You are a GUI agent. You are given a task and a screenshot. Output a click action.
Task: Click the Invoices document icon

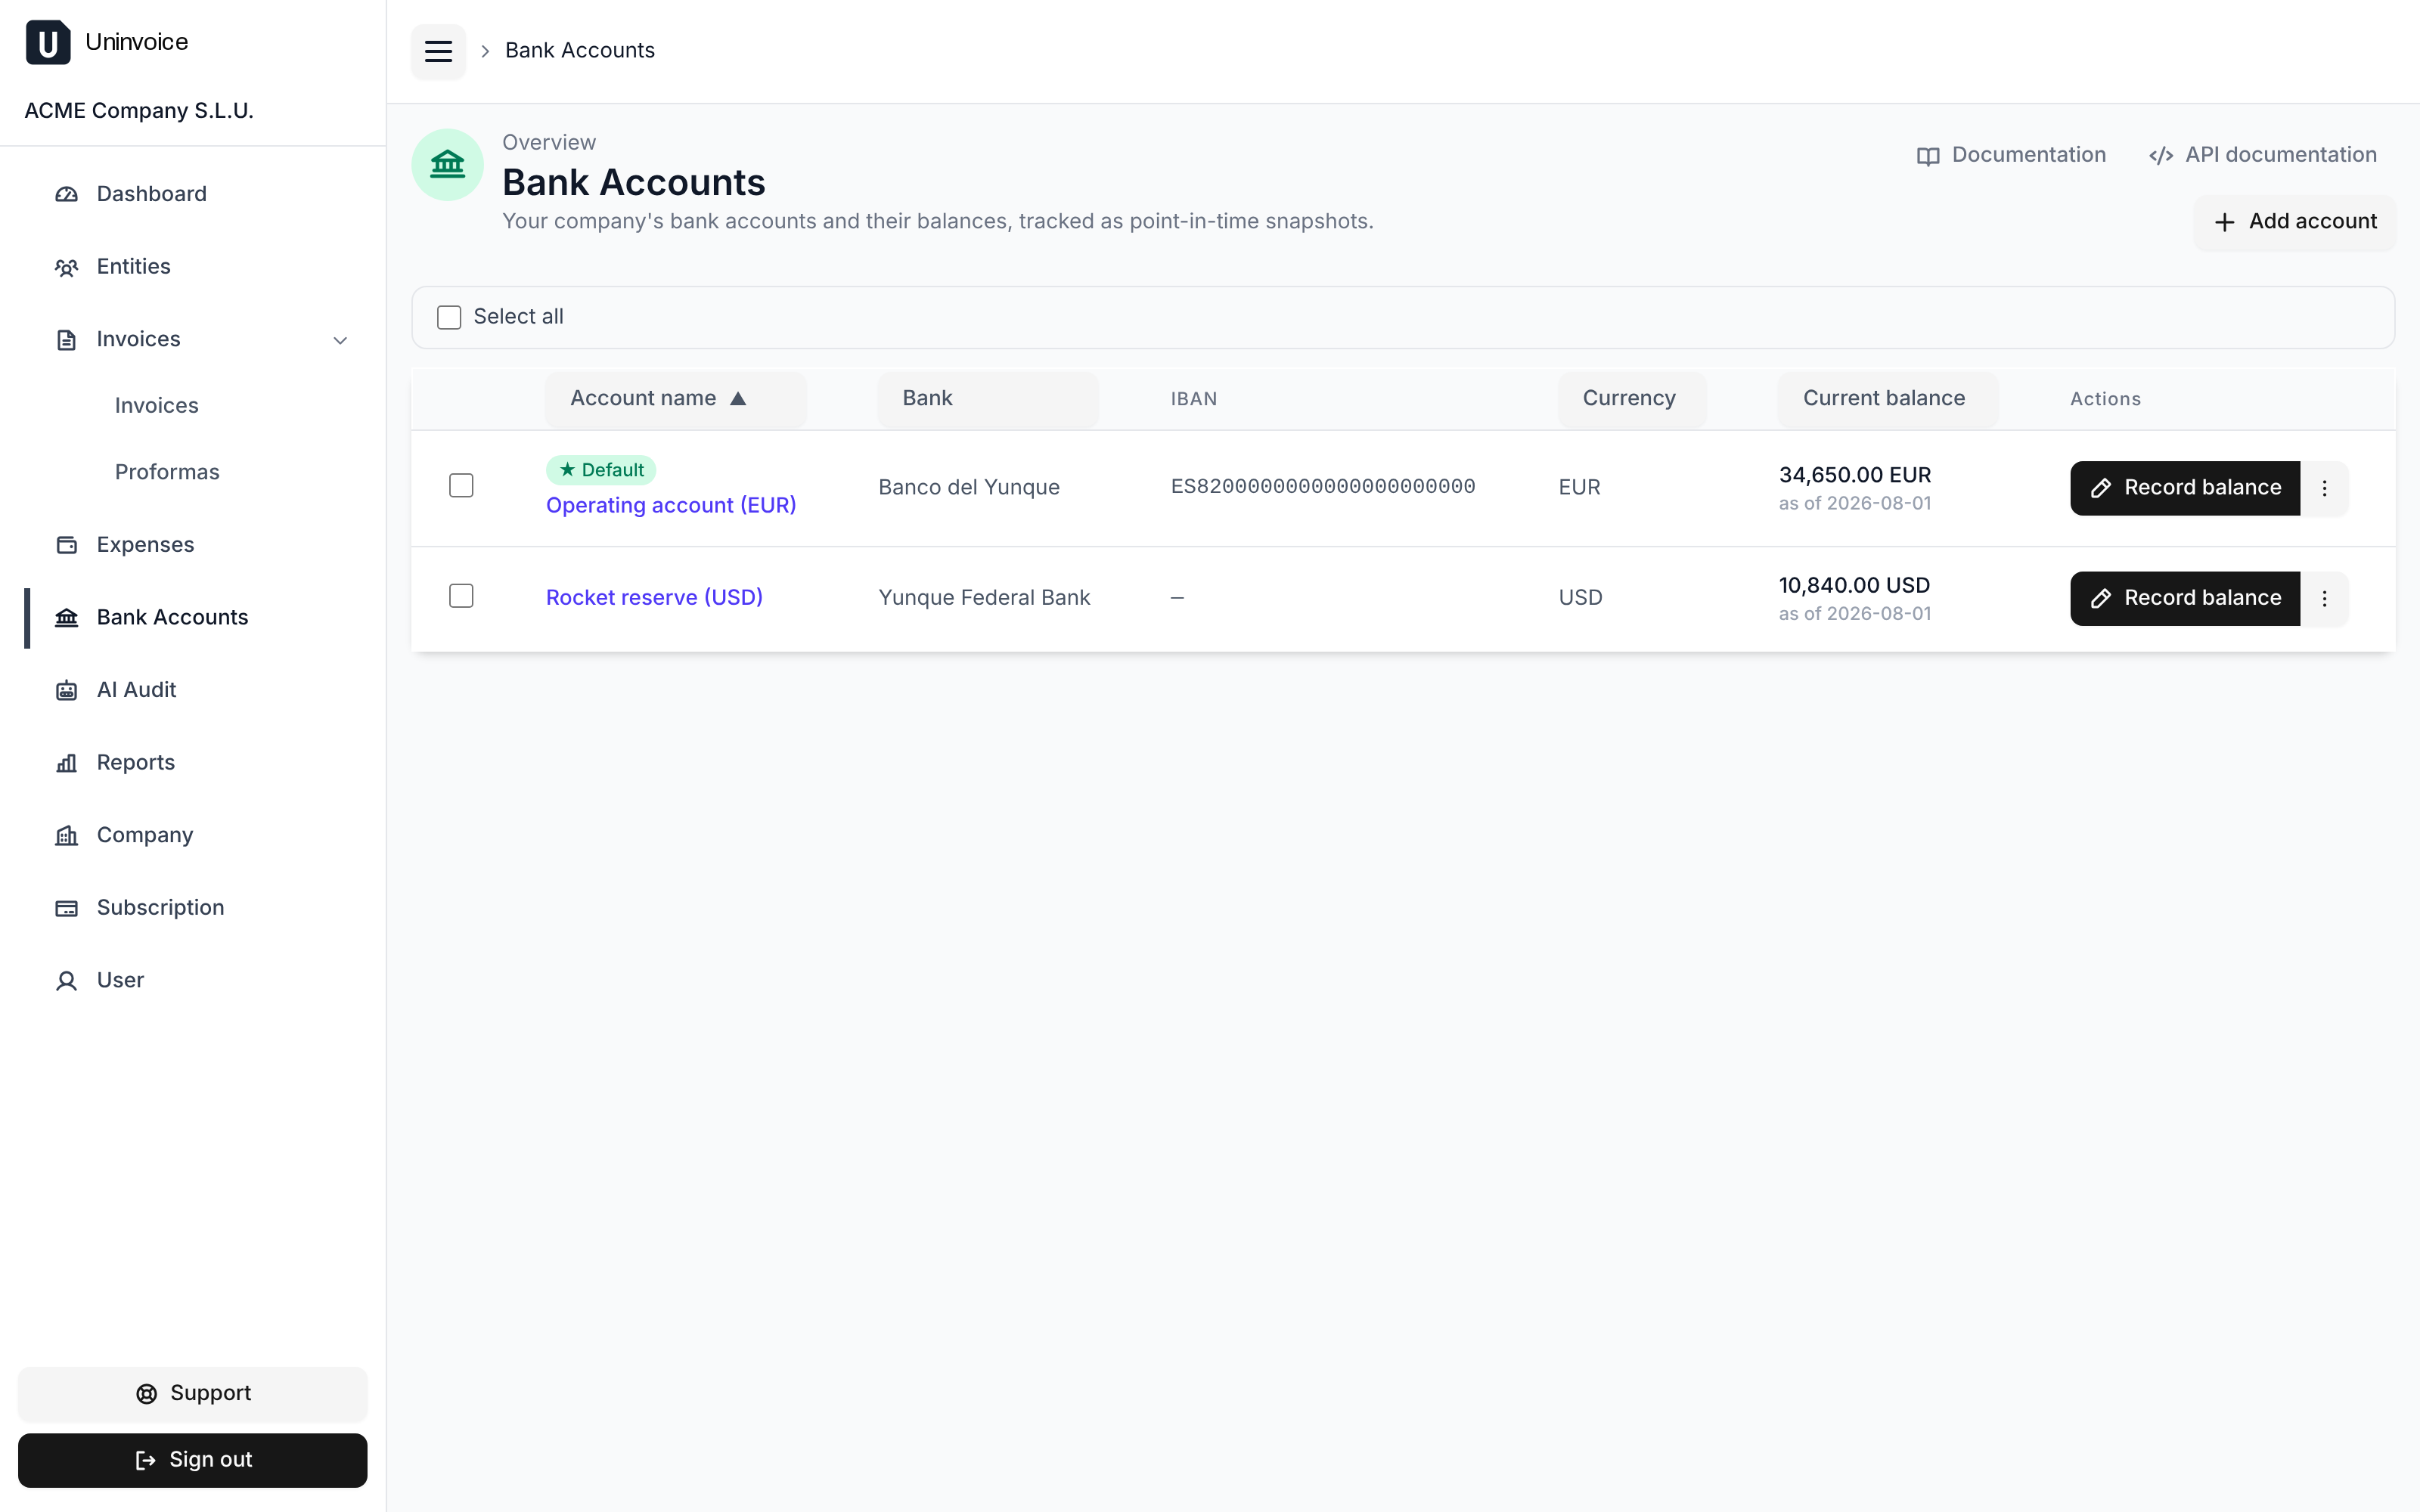coord(67,340)
